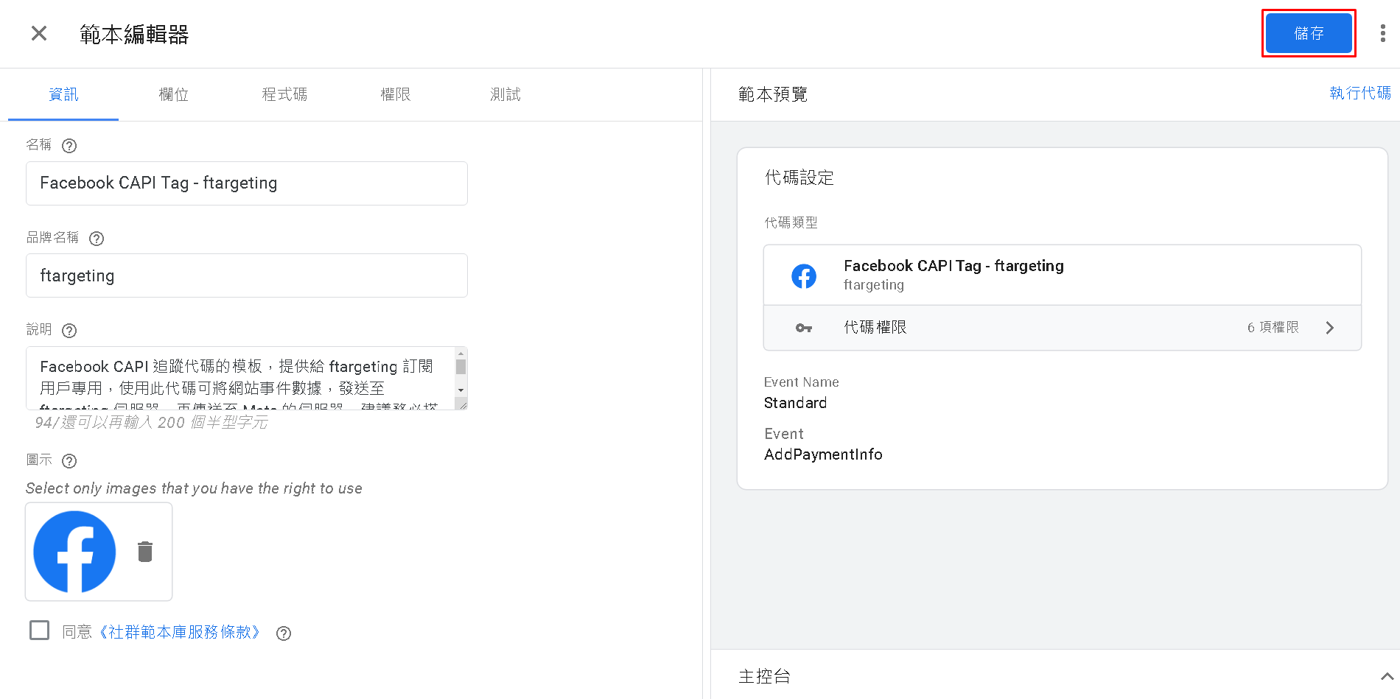This screenshot has width=1400, height=699.
Task: Click Standard event name value
Action: pyautogui.click(x=795, y=403)
